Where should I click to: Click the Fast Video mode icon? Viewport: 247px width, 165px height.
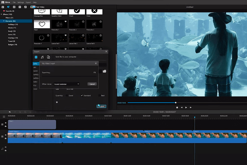tap(33, 7)
